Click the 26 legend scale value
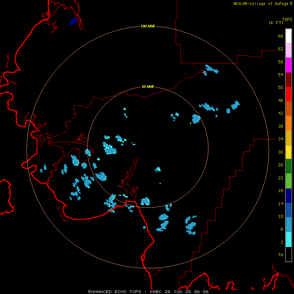This screenshot has width=294, height=294. pyautogui.click(x=281, y=165)
